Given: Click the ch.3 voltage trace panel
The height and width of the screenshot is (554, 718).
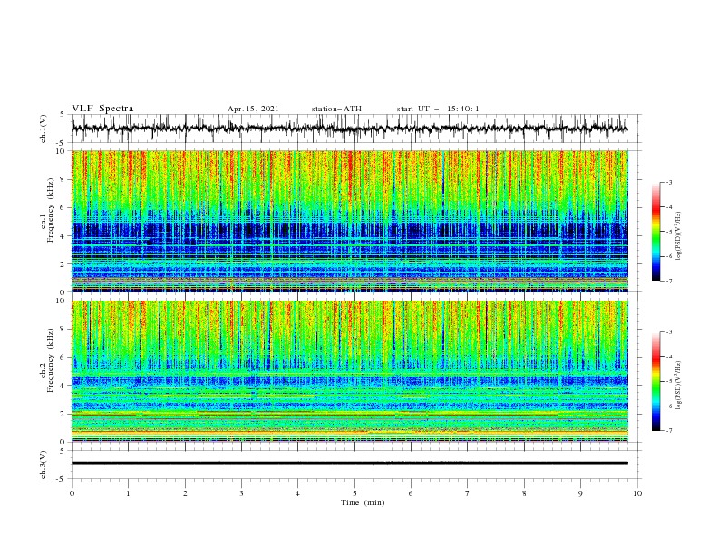Looking at the screenshot, I should tap(356, 464).
